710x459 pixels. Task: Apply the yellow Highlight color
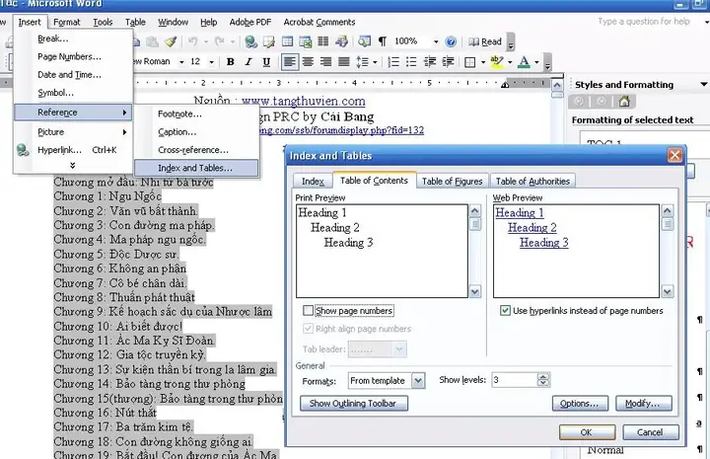coord(497,61)
